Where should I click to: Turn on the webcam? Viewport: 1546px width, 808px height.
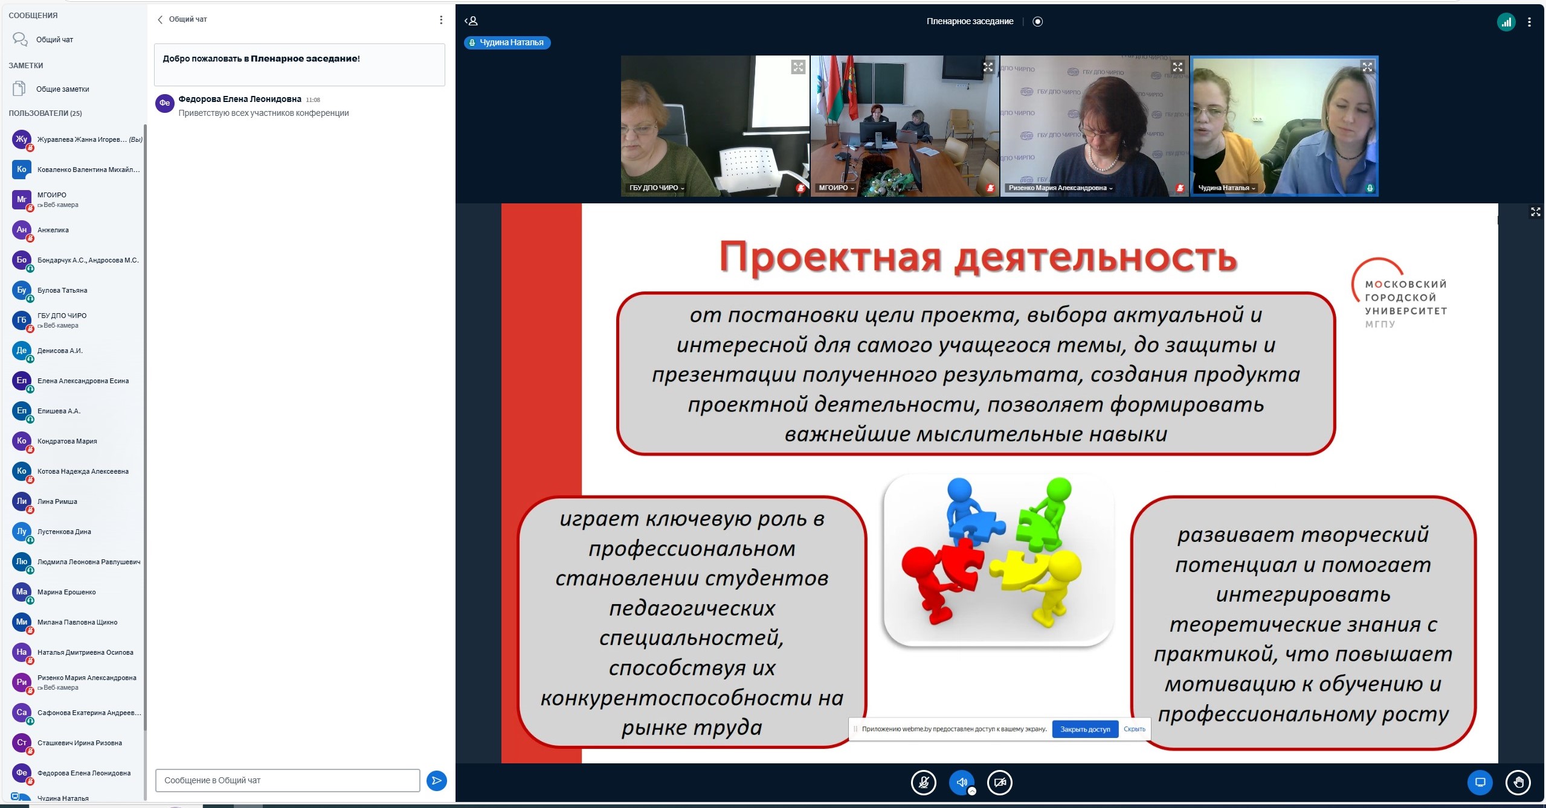1000,783
